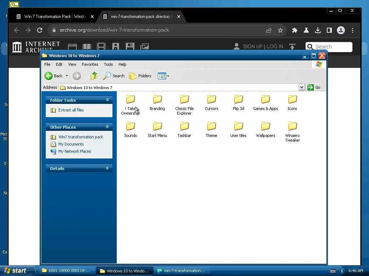The image size is (369, 276).
Task: Open the Taskbar folder
Action: 184,129
